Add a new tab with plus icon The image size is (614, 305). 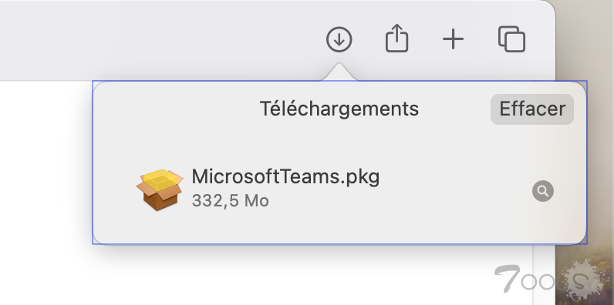(453, 39)
